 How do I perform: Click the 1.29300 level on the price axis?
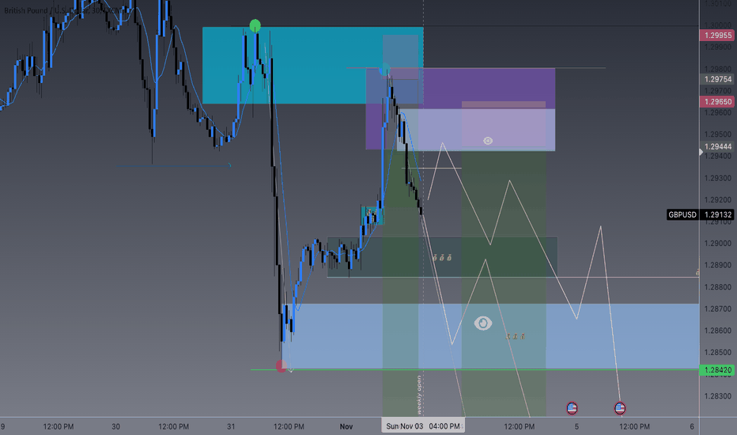click(718, 178)
